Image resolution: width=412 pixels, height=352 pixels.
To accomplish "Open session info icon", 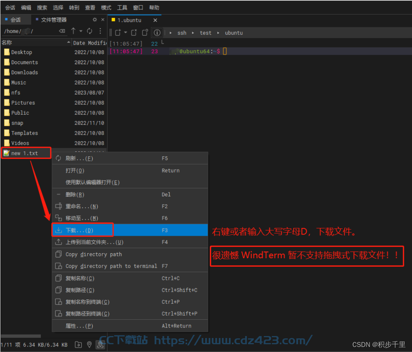I will pos(157,33).
